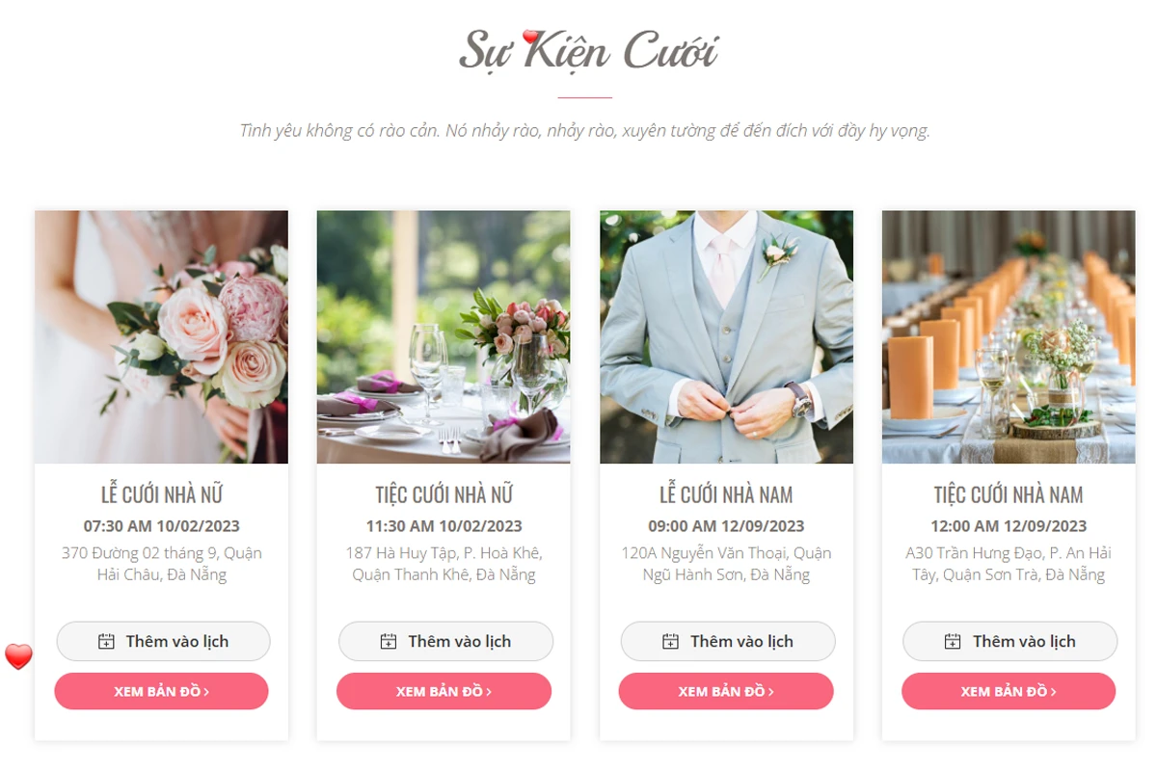Click the Tiệc Cưới Nhà Nam heading
1157x772 pixels.
[1009, 495]
